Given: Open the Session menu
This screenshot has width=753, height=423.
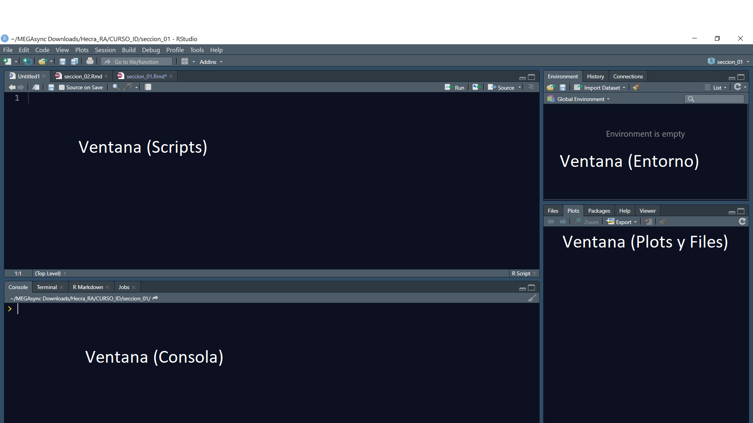Looking at the screenshot, I should pos(105,50).
